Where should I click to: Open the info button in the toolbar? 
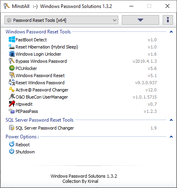point(168,20)
